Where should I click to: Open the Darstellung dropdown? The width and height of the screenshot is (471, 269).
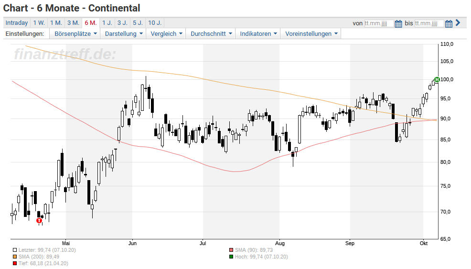click(123, 33)
